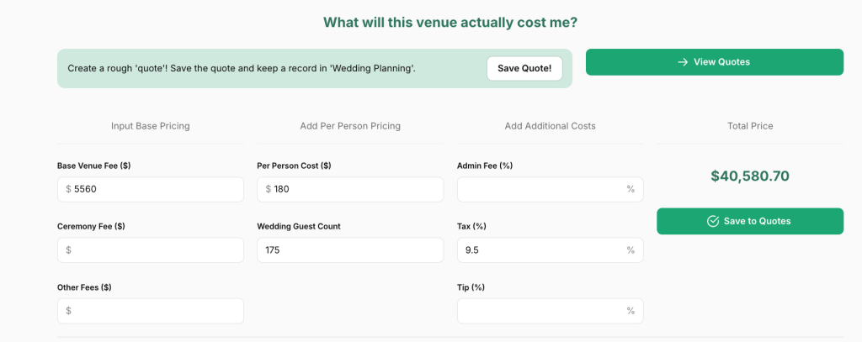Click the percent symbol in Tip field
Viewport: 862px width, 342px height.
tap(631, 311)
